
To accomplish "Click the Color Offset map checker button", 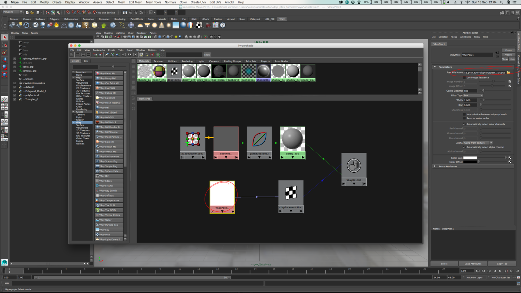I will point(510,162).
